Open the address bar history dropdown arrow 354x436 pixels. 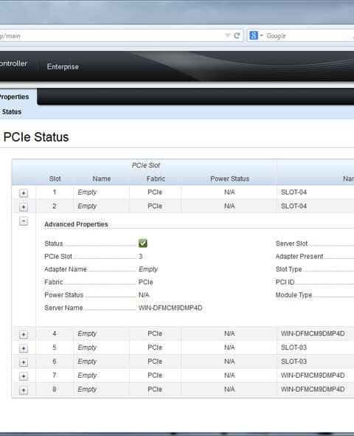[x=228, y=35]
